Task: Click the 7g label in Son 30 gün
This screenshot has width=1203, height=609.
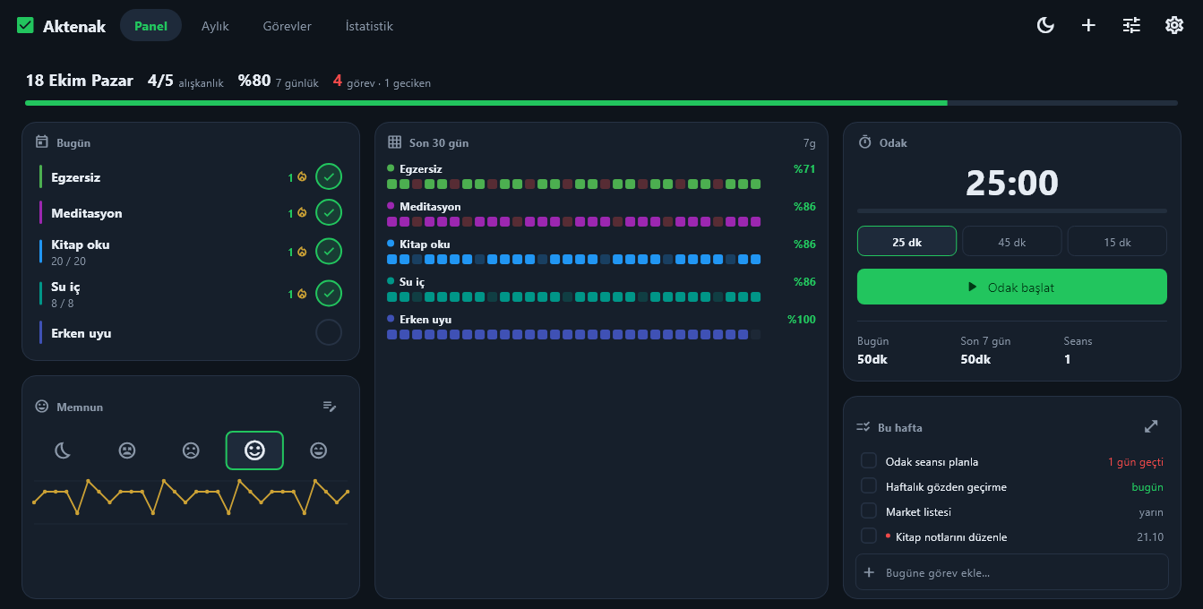Action: [809, 143]
